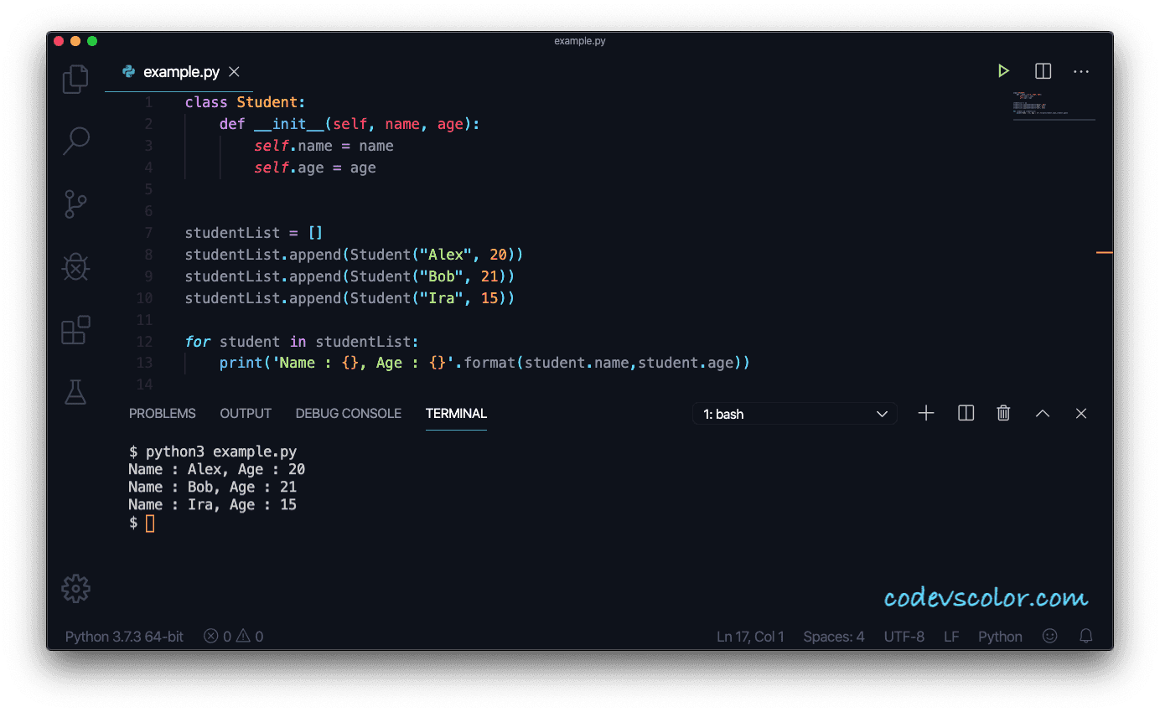Change indentation via Spaces: 4 in status bar
1160x712 pixels.
click(x=833, y=636)
